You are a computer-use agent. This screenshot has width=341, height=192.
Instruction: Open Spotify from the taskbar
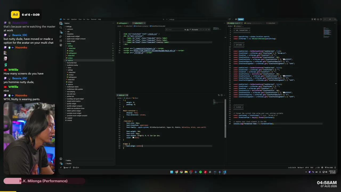coord(200,172)
